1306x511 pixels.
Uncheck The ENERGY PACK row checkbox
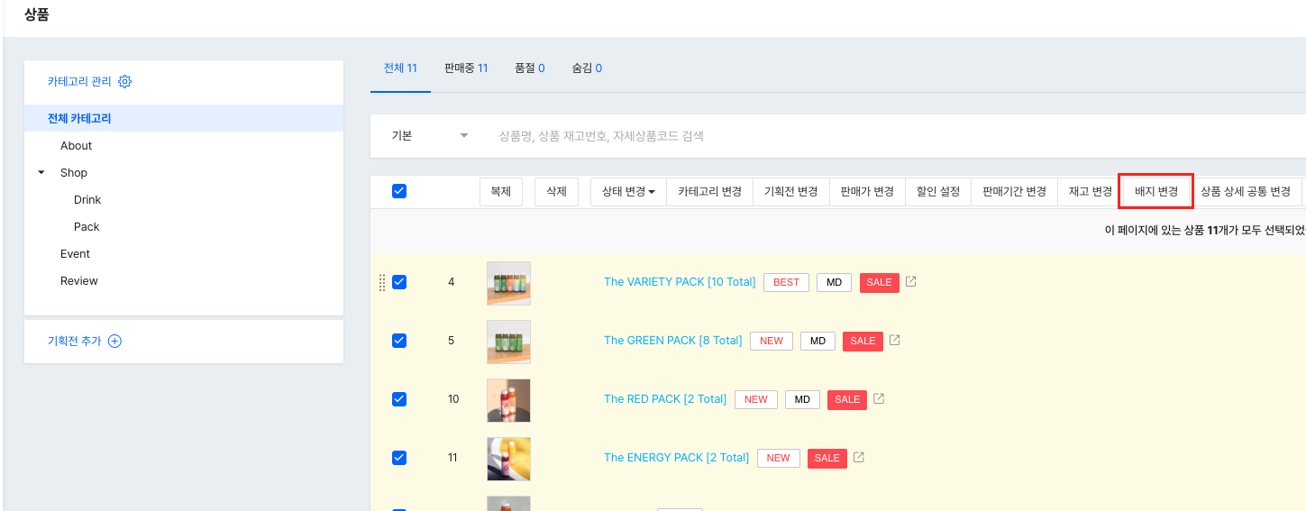point(399,458)
